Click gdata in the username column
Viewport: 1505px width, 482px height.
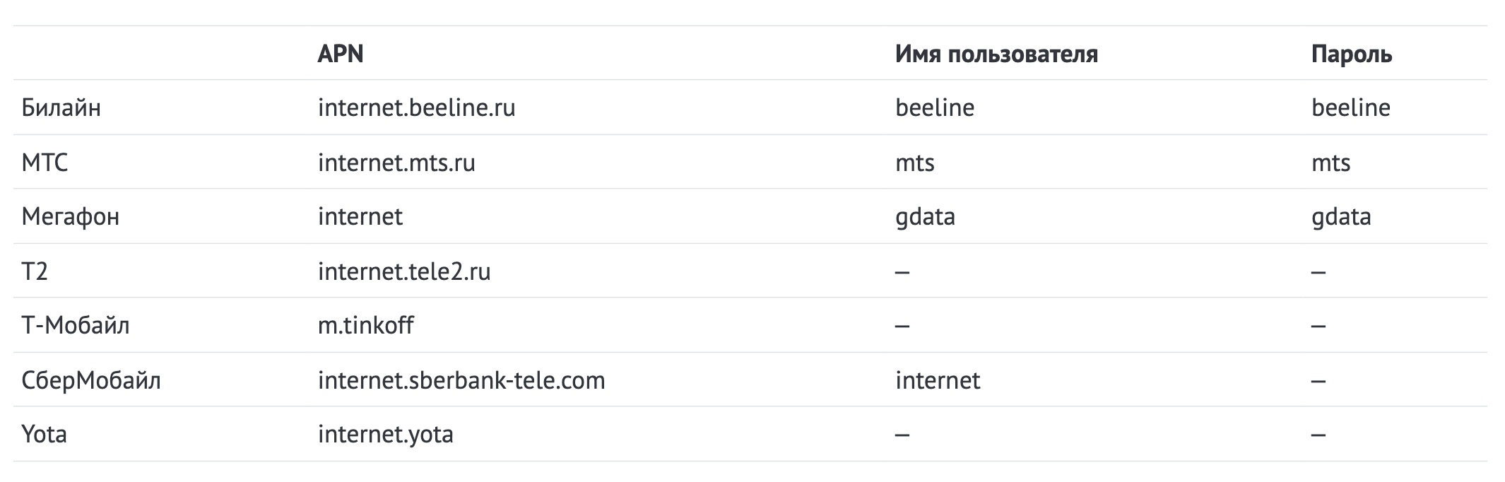pyautogui.click(x=925, y=216)
